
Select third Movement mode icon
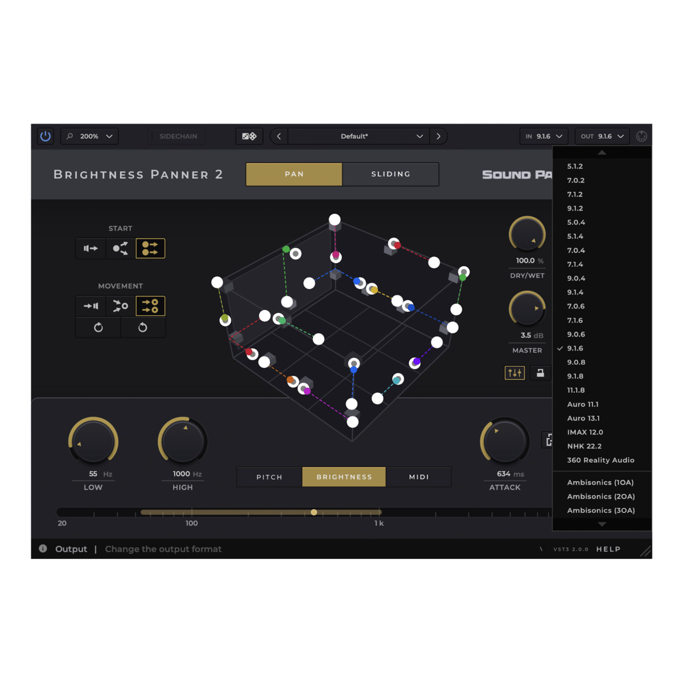pyautogui.click(x=150, y=306)
